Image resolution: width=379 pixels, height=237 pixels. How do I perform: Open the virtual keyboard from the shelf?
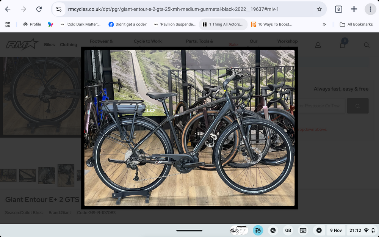[x=303, y=230]
